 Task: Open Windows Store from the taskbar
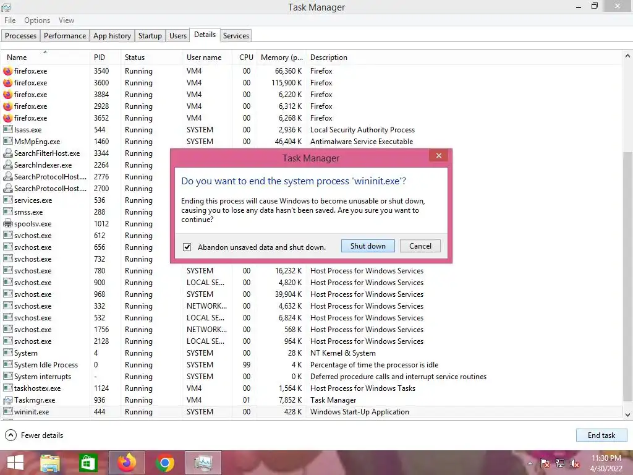tap(88, 463)
